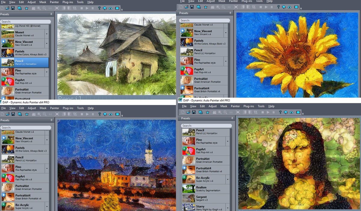361x211 pixels.
Task: Expand New_Vincent preset arrow in top-left window
Action: pyautogui.click(x=47, y=44)
